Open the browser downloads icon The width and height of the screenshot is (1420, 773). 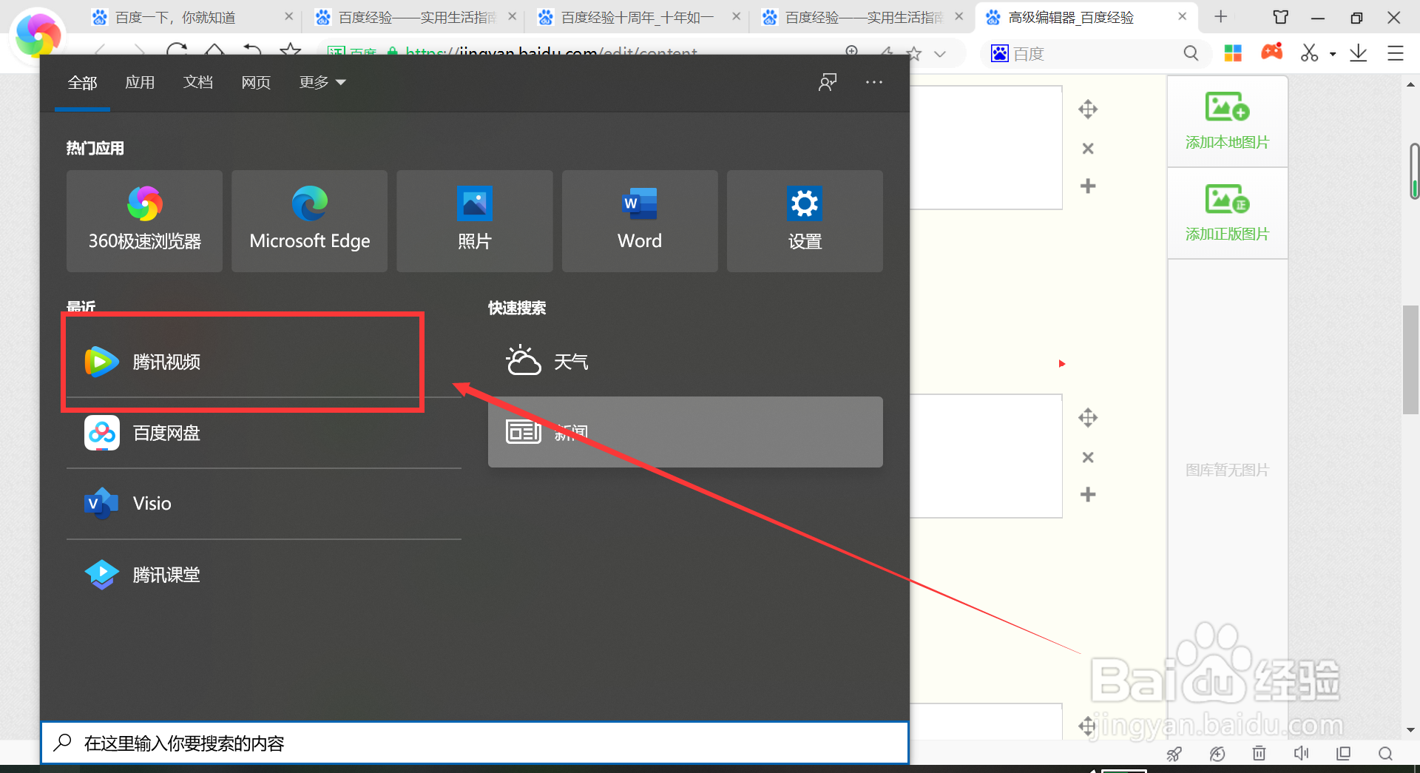pyautogui.click(x=1359, y=53)
